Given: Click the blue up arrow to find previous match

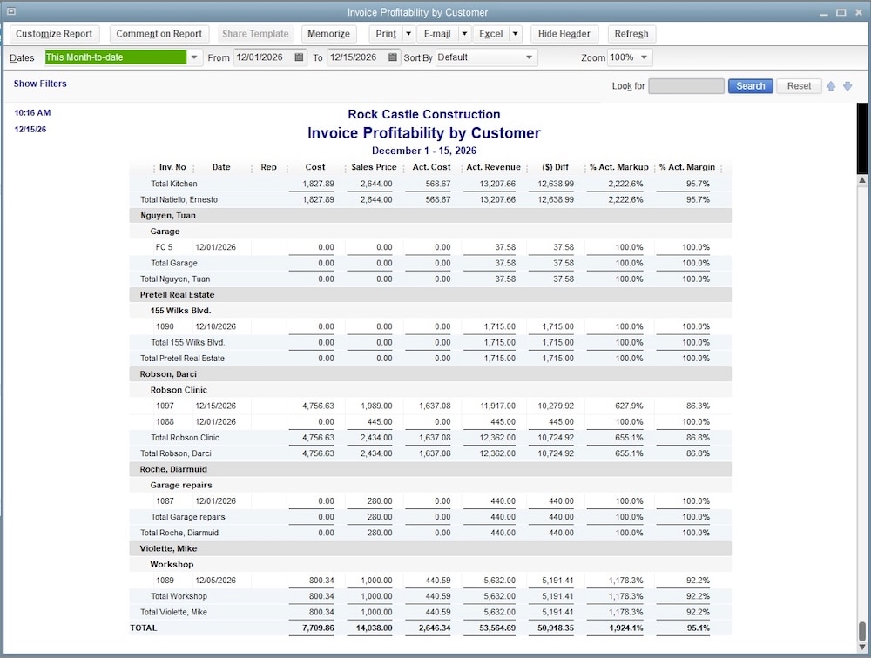Looking at the screenshot, I should coord(831,85).
